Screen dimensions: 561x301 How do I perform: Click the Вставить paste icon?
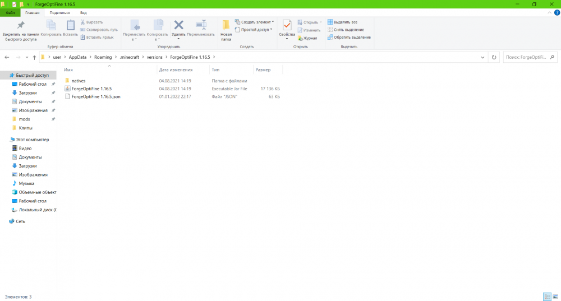pos(71,28)
